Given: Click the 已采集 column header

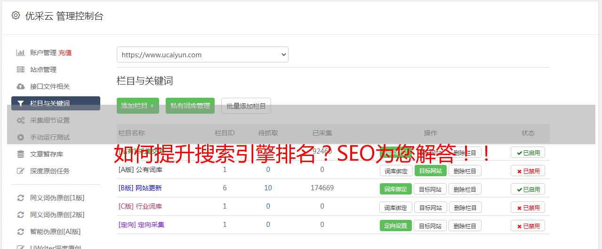Looking at the screenshot, I should coord(322,133).
